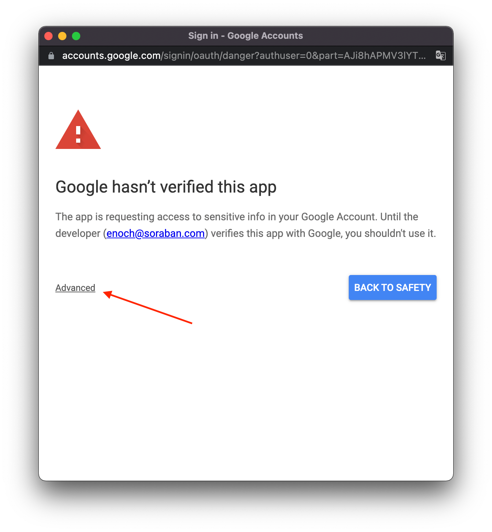Screen dimensions: 492x532
Task: Click the red warning triangle icon
Action: pyautogui.click(x=78, y=130)
